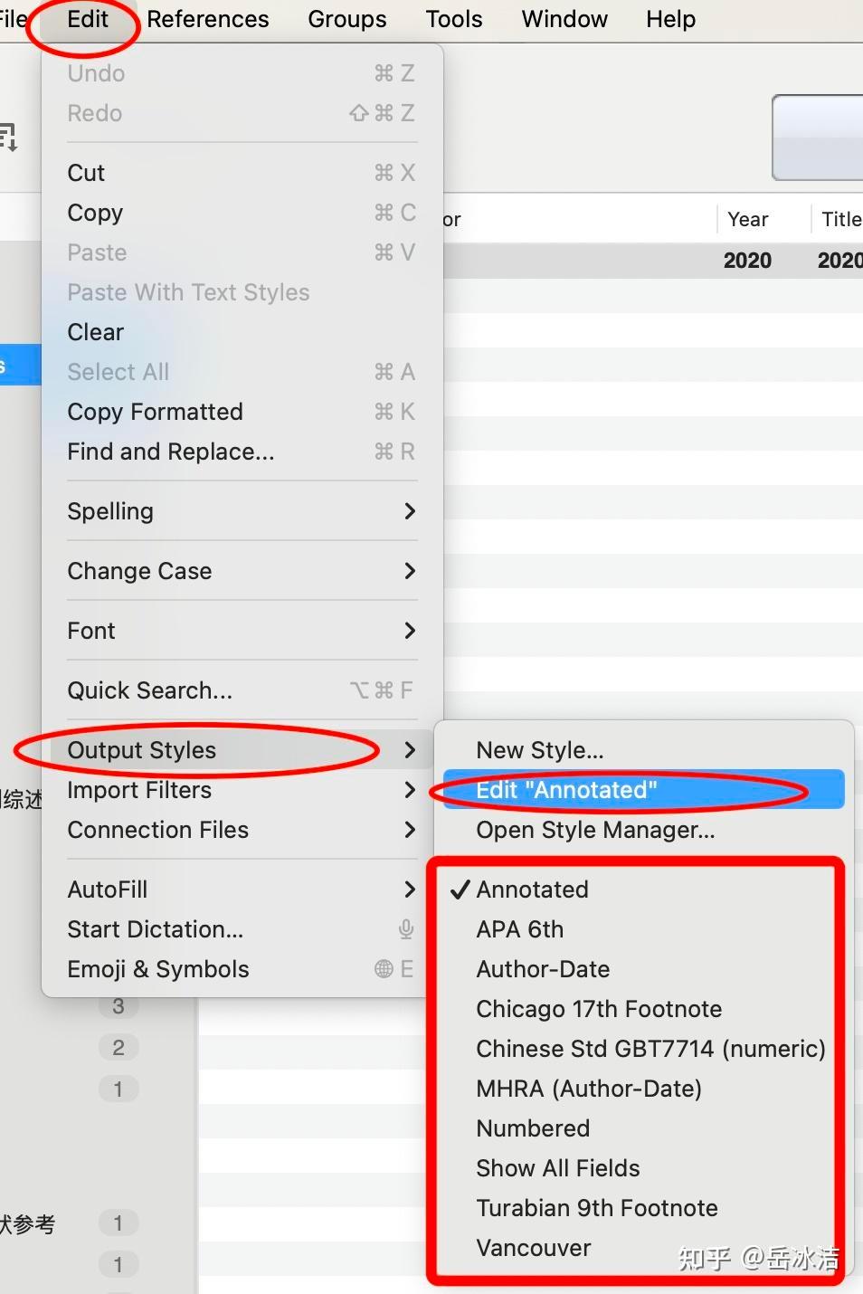This screenshot has height=1294, width=863.
Task: Open the Font submenu arrow
Action: (x=410, y=631)
